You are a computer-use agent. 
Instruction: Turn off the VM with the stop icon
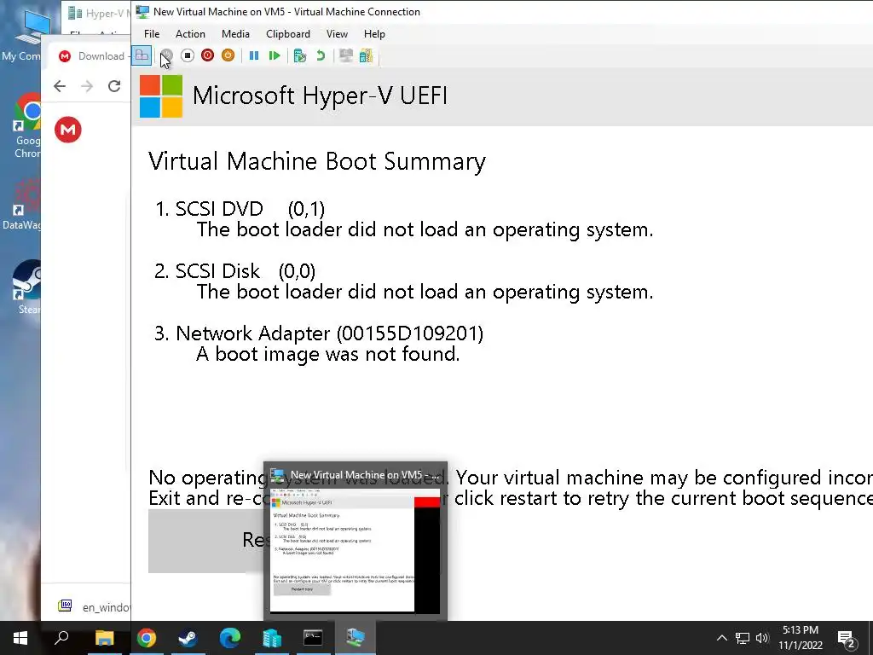tap(187, 55)
